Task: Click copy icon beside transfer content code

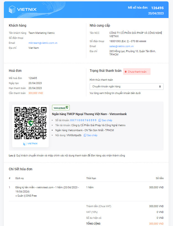Action: [x=85, y=135]
